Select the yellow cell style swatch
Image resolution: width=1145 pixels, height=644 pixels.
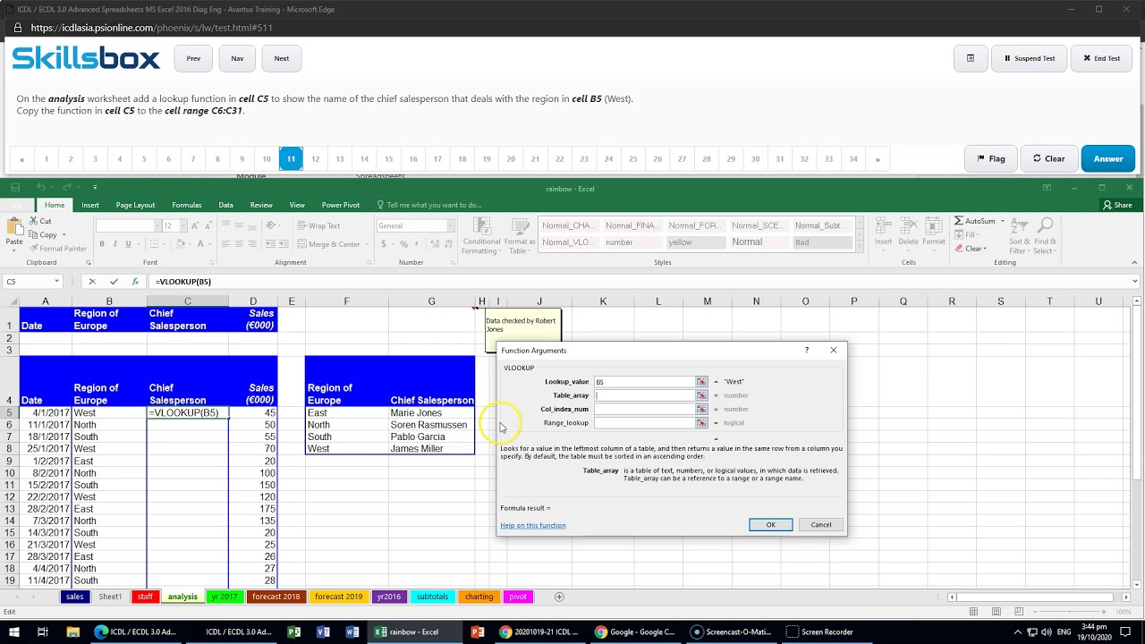tap(697, 242)
